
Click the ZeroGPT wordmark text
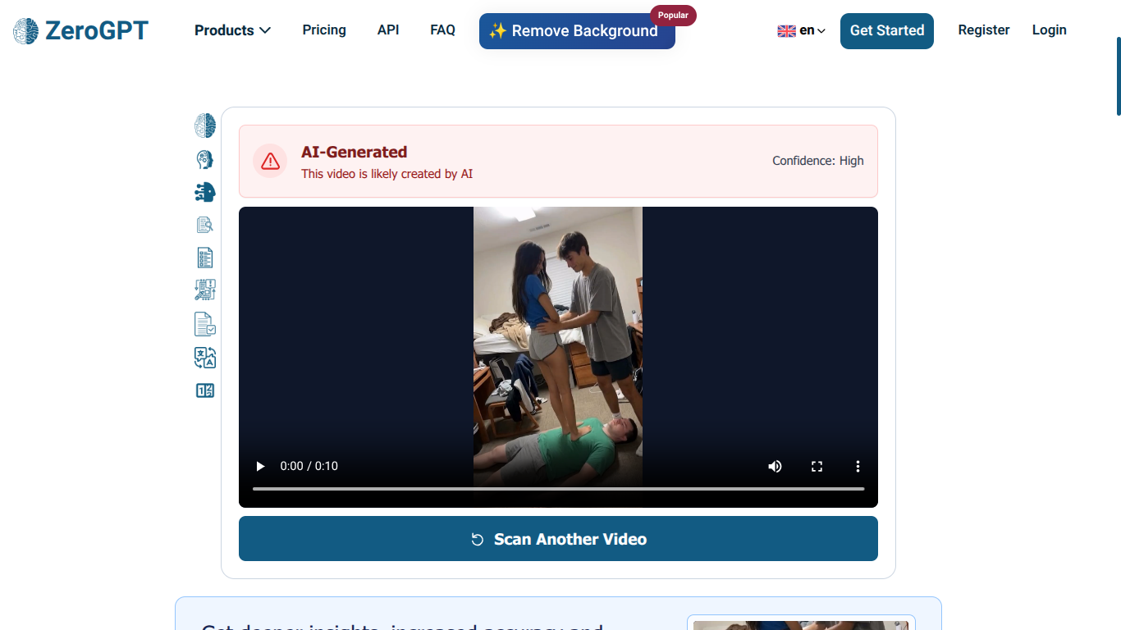click(97, 31)
